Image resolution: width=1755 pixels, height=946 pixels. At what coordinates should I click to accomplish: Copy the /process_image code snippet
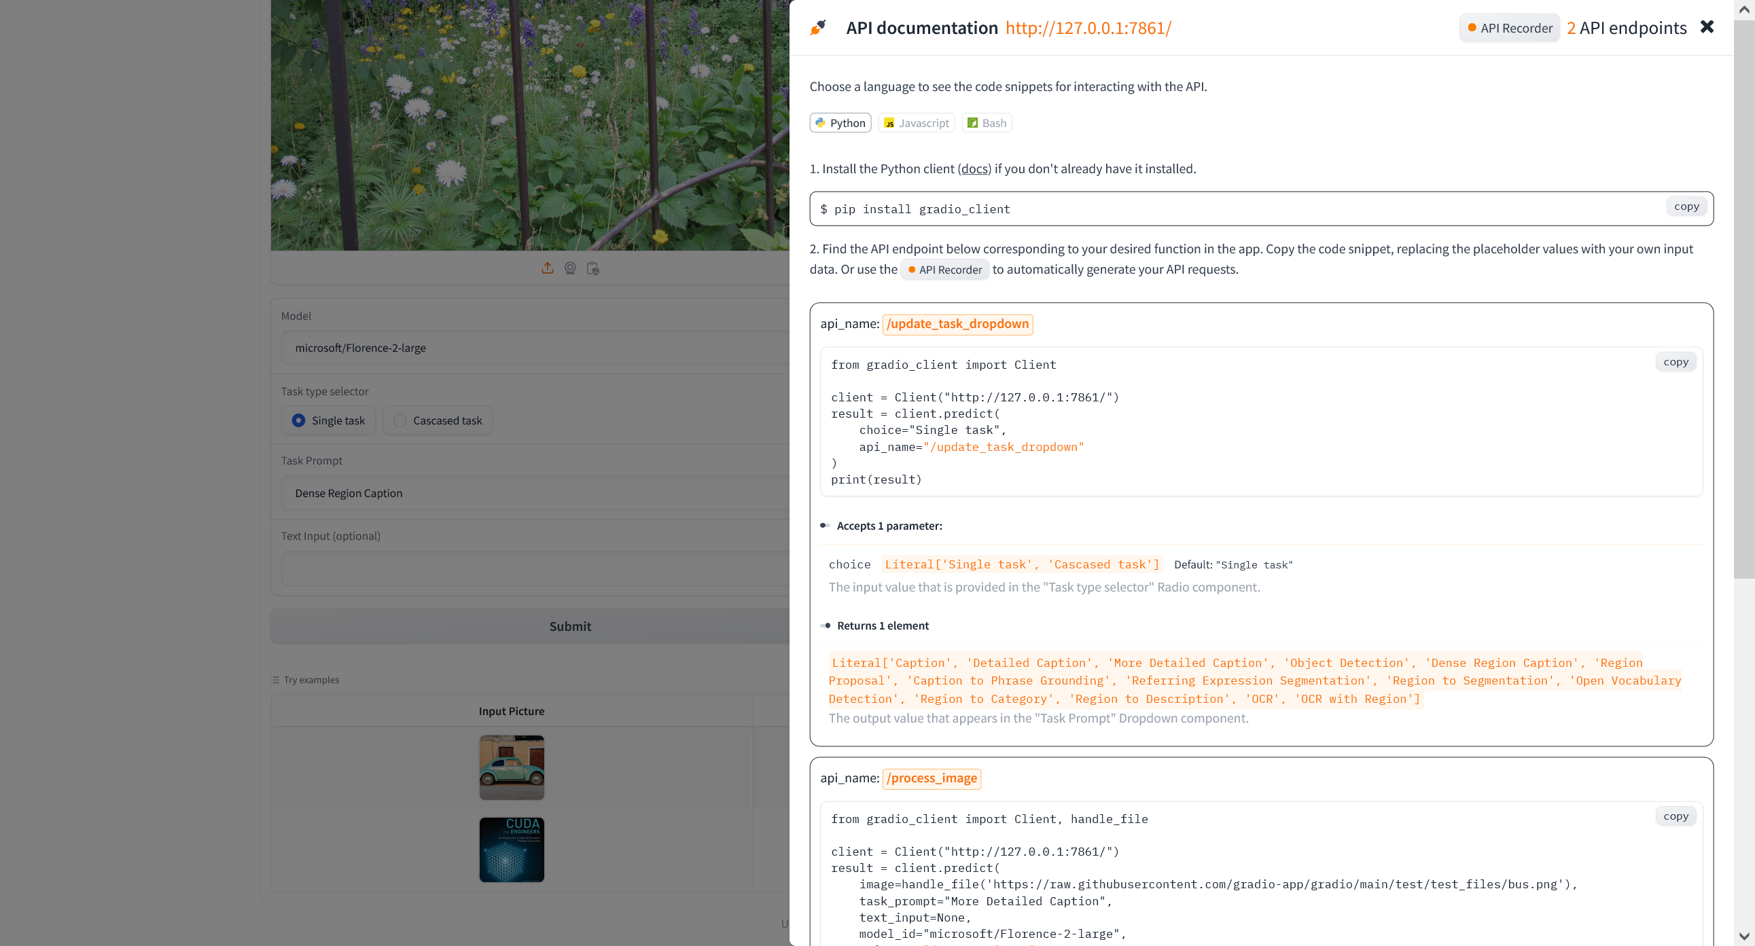click(1676, 816)
